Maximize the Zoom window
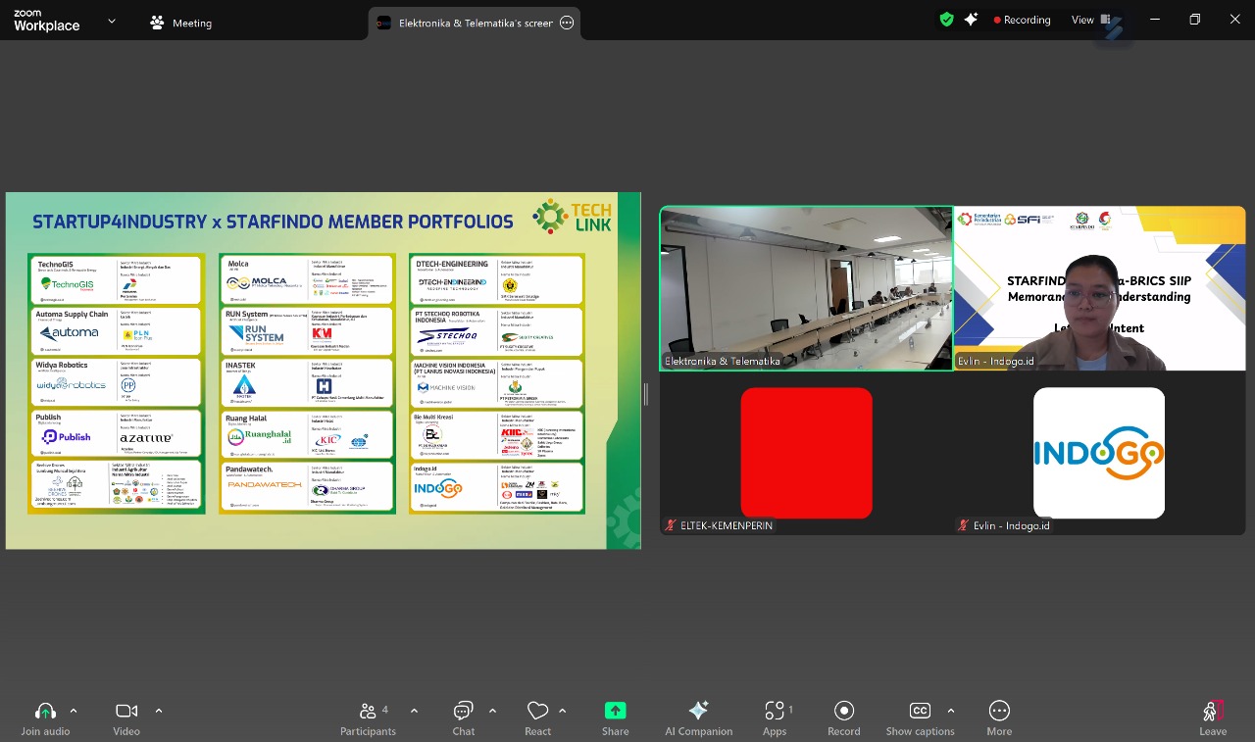 (x=1194, y=20)
